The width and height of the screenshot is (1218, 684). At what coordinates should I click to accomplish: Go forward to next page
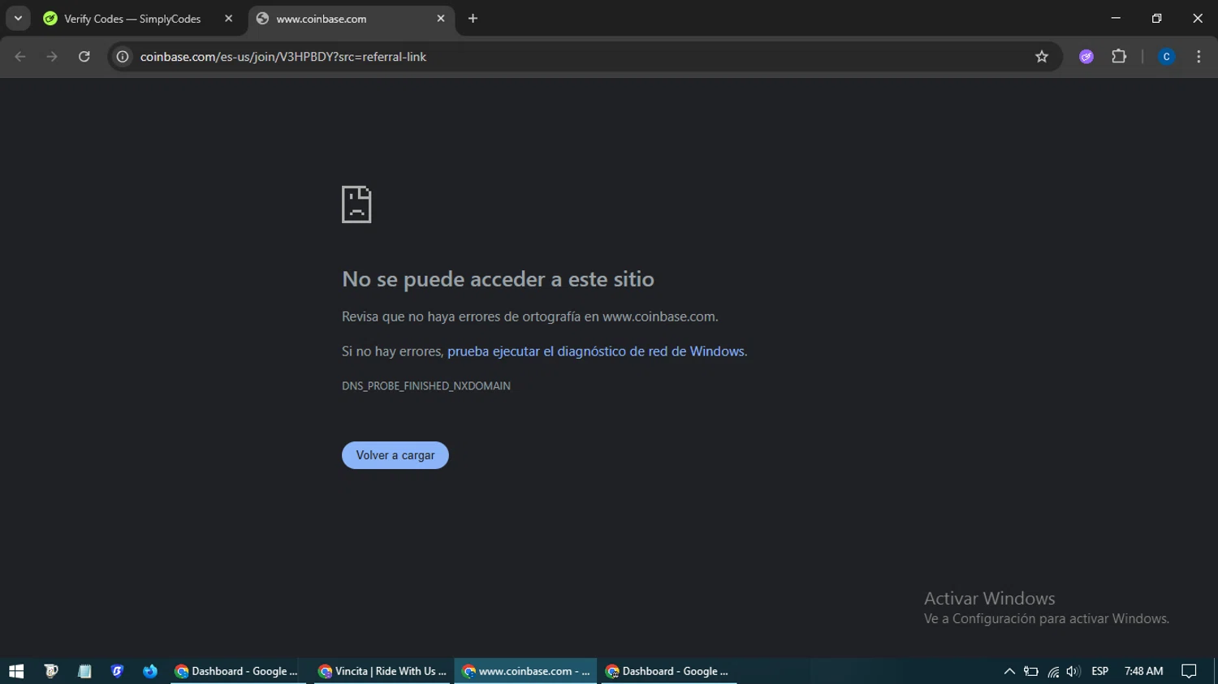[x=52, y=57]
